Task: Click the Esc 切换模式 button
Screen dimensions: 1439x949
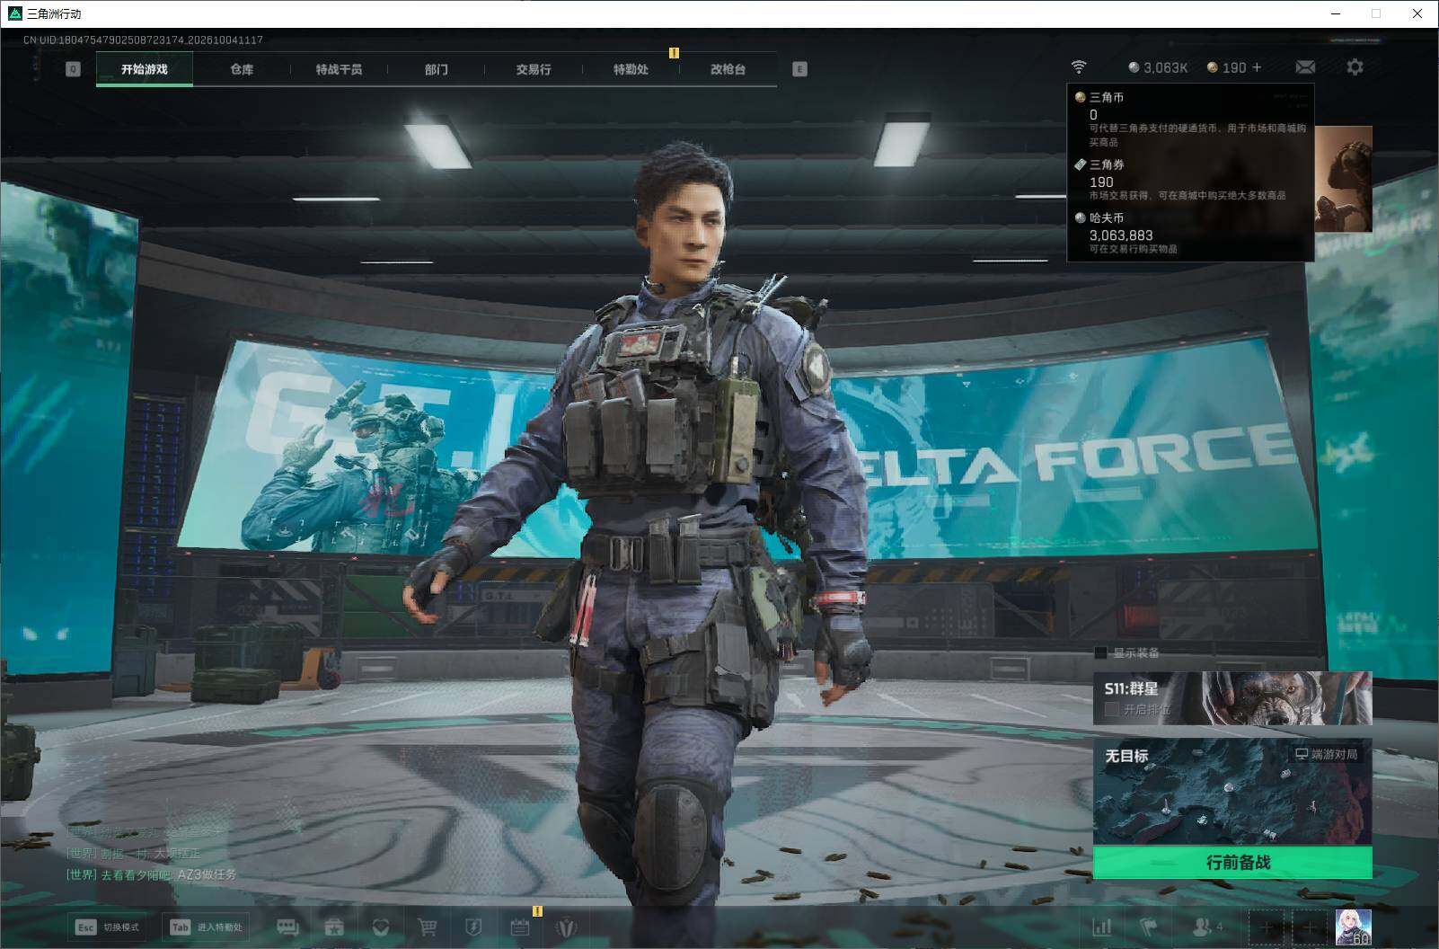Action: (108, 927)
